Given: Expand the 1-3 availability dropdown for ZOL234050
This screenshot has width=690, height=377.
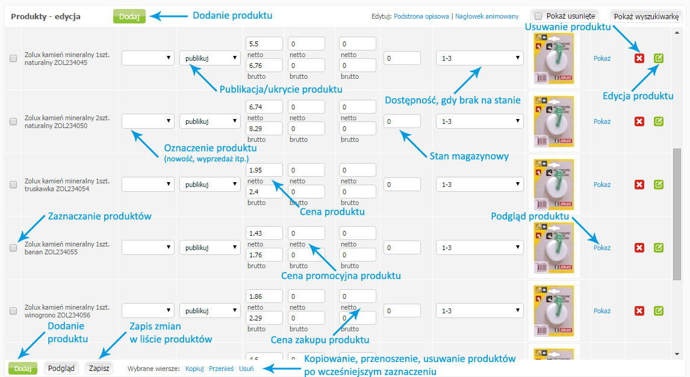Looking at the screenshot, I should [x=480, y=121].
